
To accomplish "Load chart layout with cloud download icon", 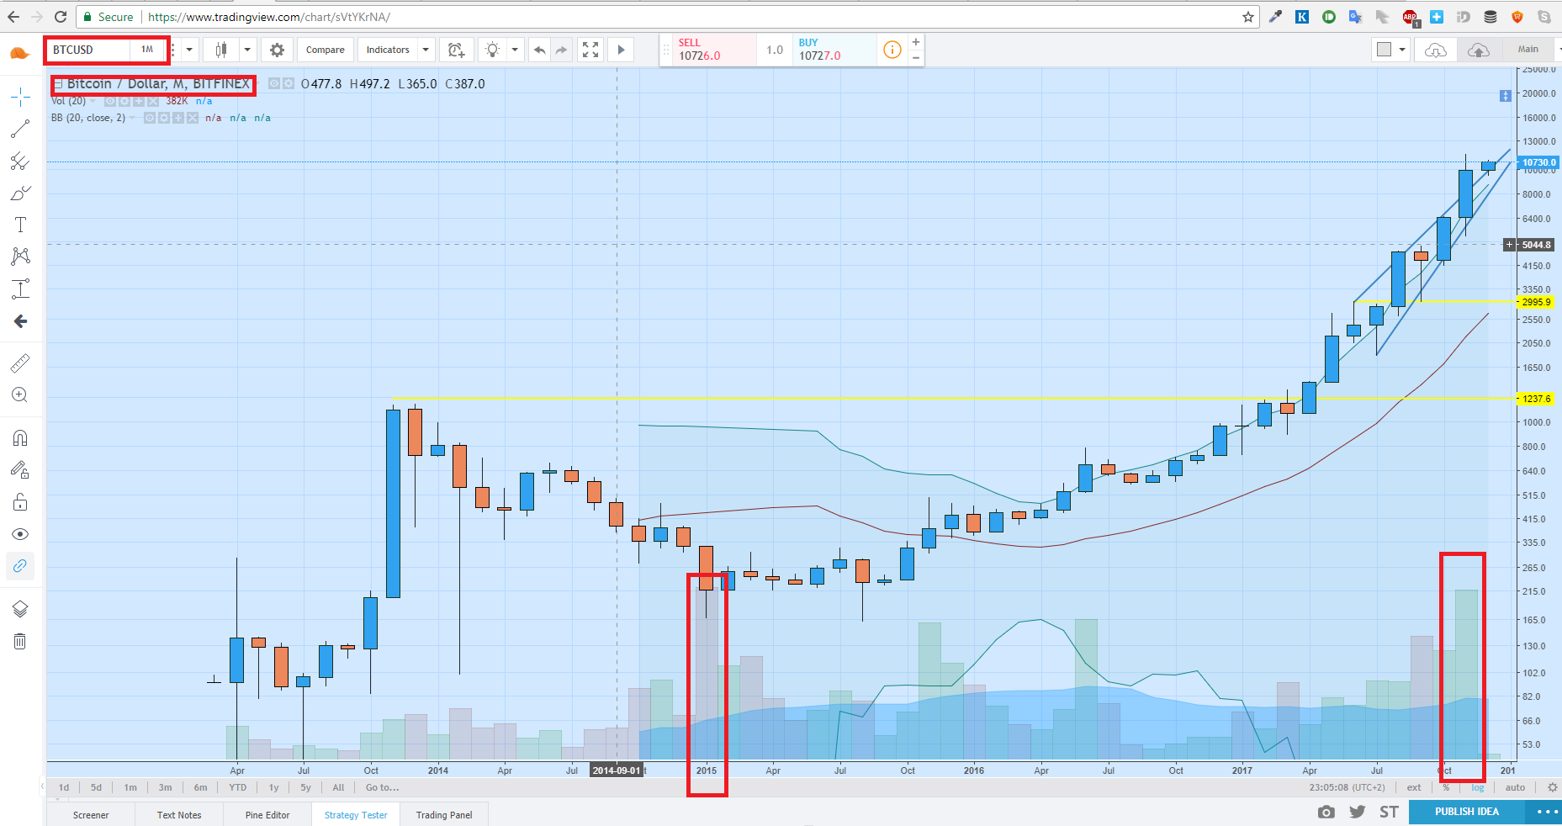I will click(1436, 50).
